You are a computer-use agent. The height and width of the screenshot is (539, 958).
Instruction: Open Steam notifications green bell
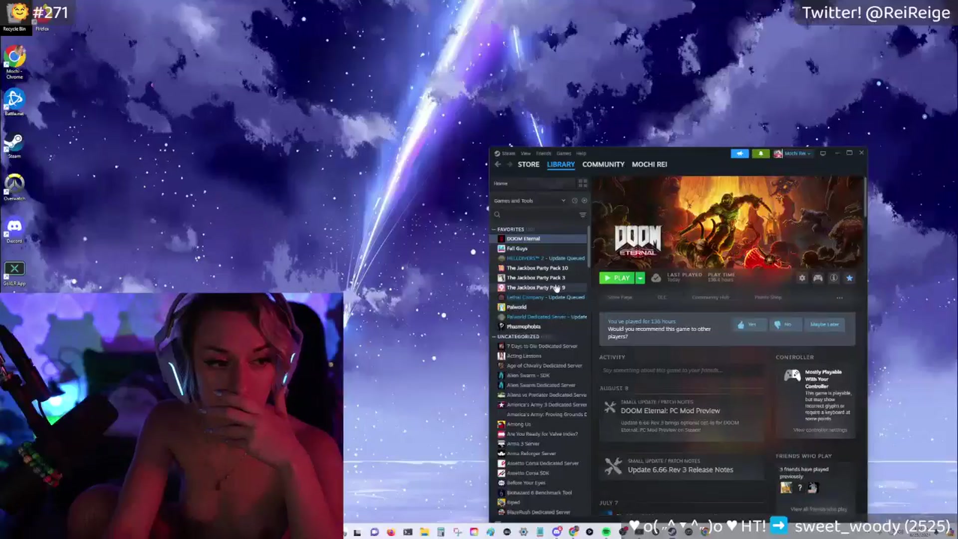tap(760, 153)
